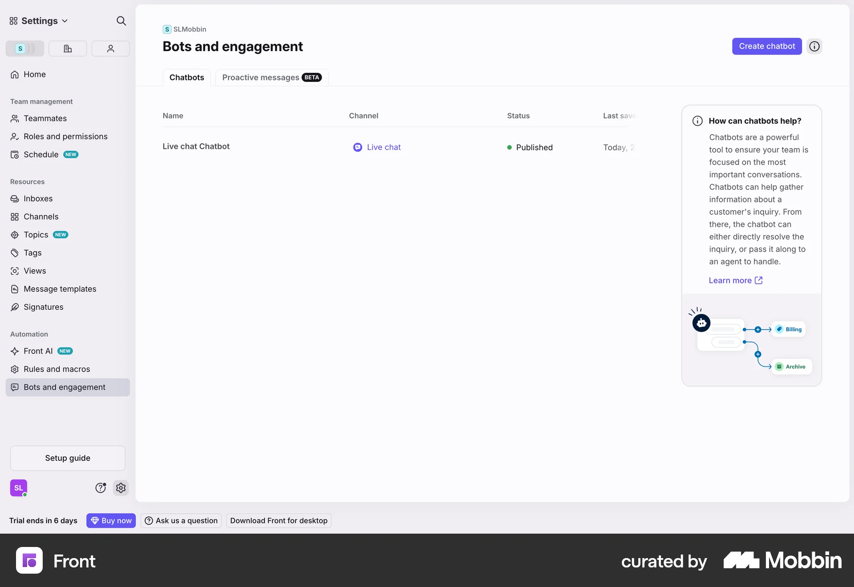Click the search magnifier icon in sidebar

(x=121, y=21)
